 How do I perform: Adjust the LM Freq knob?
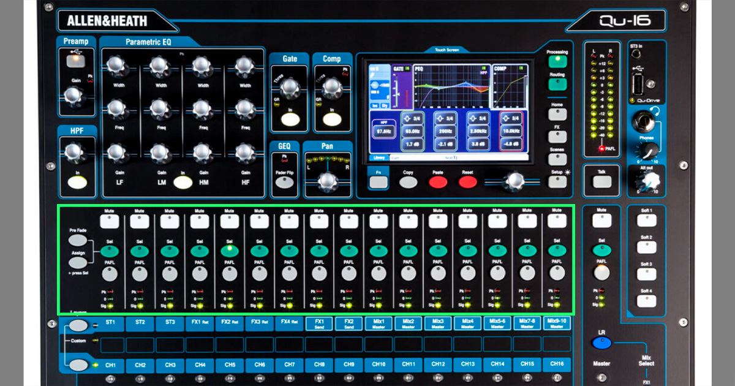coord(160,109)
